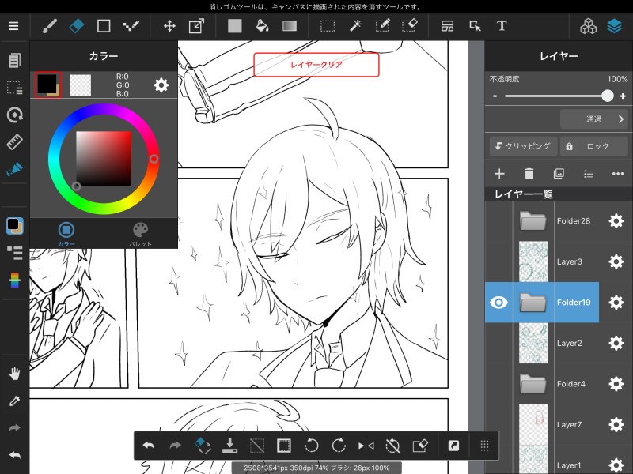Viewport: 633px width, 474px height.
Task: Open selection list icon in left sidebar
Action: coord(14,88)
